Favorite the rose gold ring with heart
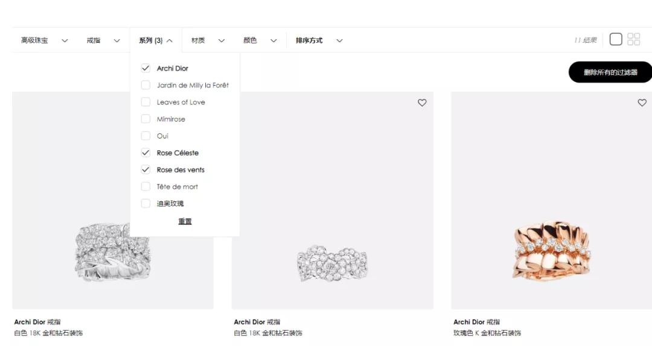 (642, 102)
